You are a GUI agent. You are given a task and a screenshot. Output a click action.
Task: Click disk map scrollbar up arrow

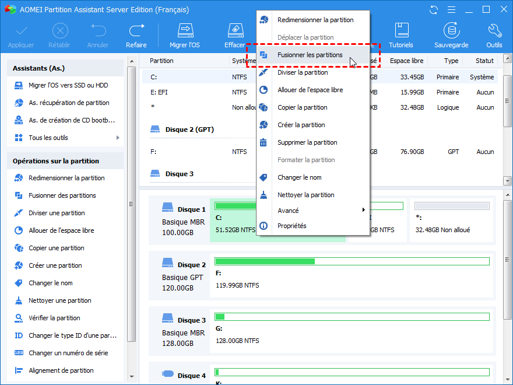[507, 195]
